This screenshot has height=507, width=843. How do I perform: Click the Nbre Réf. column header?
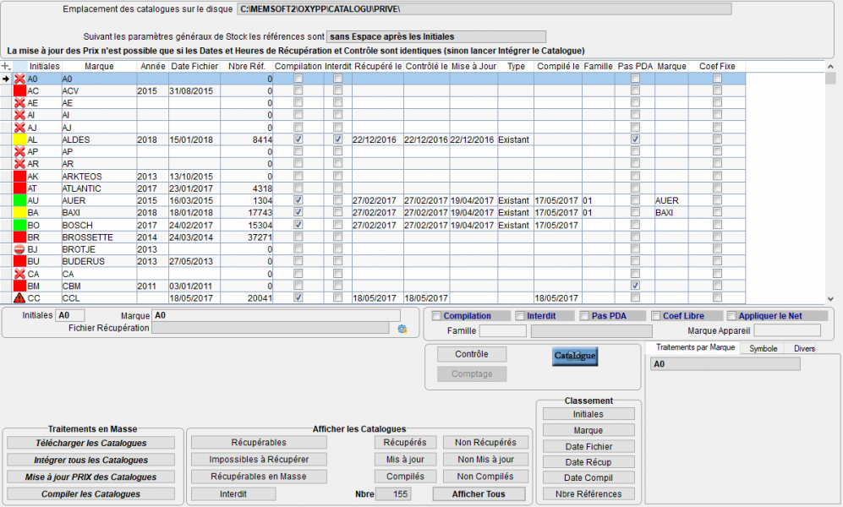(x=247, y=66)
